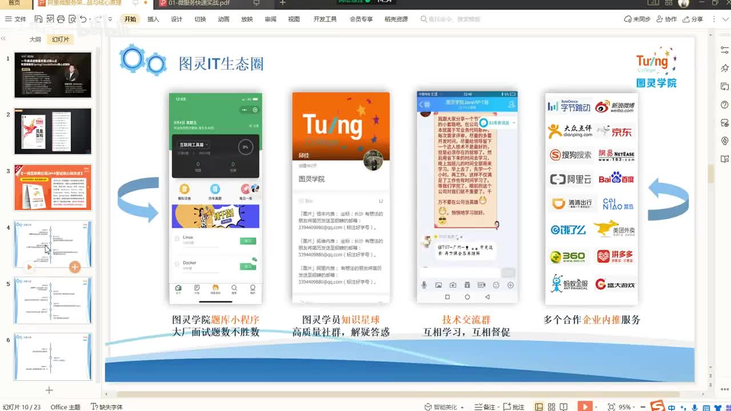This screenshot has height=411, width=731.
Task: Click the 图灵学院题库小程序 caption
Action: point(215,320)
